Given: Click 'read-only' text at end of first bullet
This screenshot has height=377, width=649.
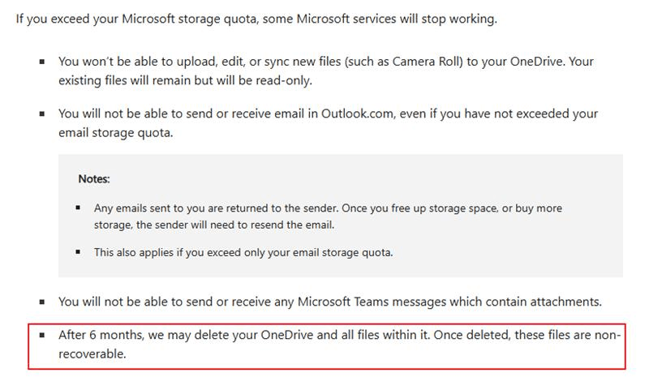Looking at the screenshot, I should click(282, 80).
